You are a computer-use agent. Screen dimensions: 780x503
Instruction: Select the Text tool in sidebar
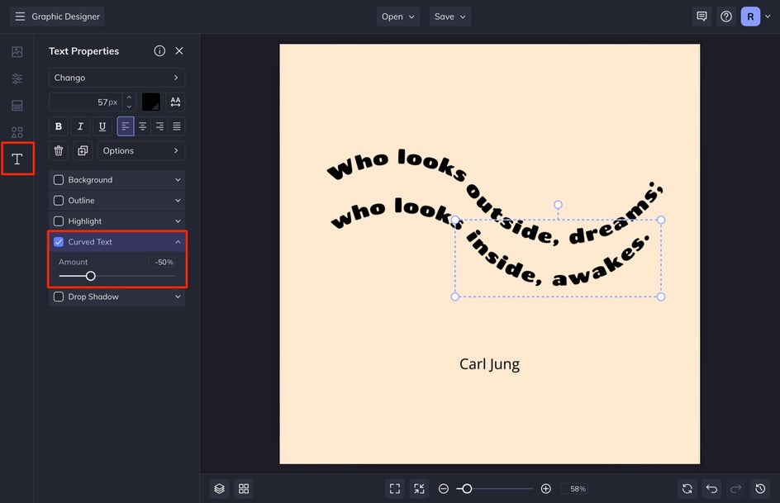click(17, 159)
